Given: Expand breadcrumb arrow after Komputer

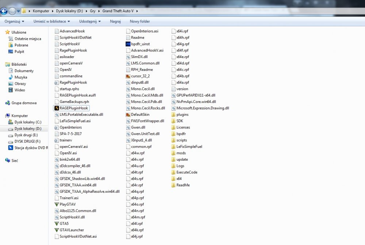Looking at the screenshot, I should pyautogui.click(x=53, y=11).
